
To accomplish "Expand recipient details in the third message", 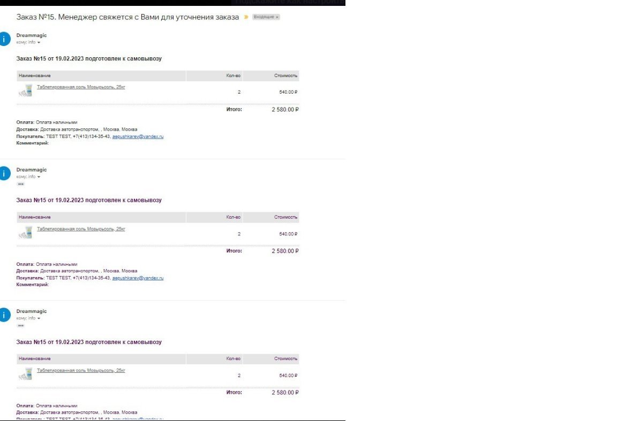I will coord(39,318).
